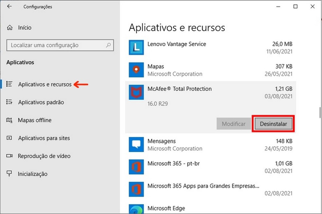Click the grayed Modificar button
Viewport: 322px width, 214px height.
coord(233,124)
